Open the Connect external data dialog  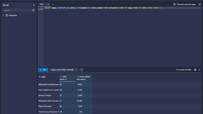click(185, 4)
